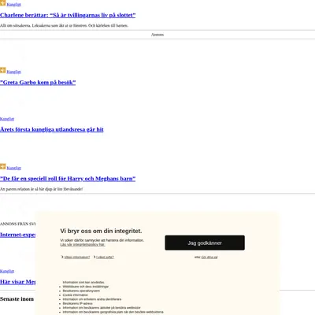Open the Kungligt link above Här visar Me… headline
The height and width of the screenshot is (315, 315).
pos(7,271)
